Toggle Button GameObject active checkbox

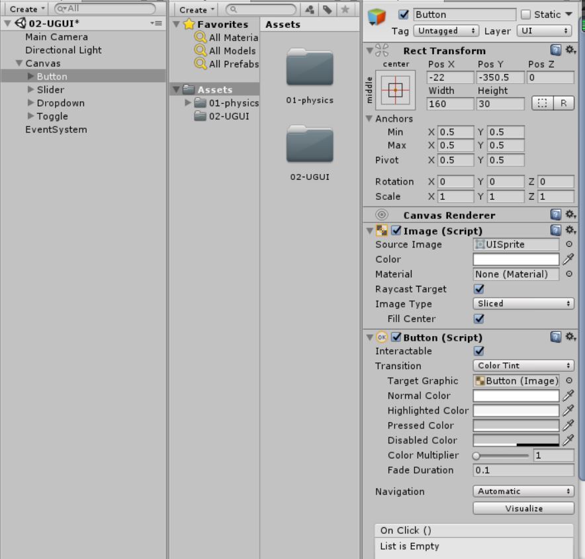(x=403, y=14)
